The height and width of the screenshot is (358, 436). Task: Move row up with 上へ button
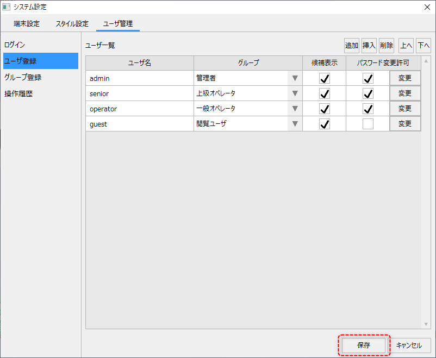(x=406, y=46)
